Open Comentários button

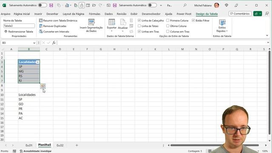(240, 14)
